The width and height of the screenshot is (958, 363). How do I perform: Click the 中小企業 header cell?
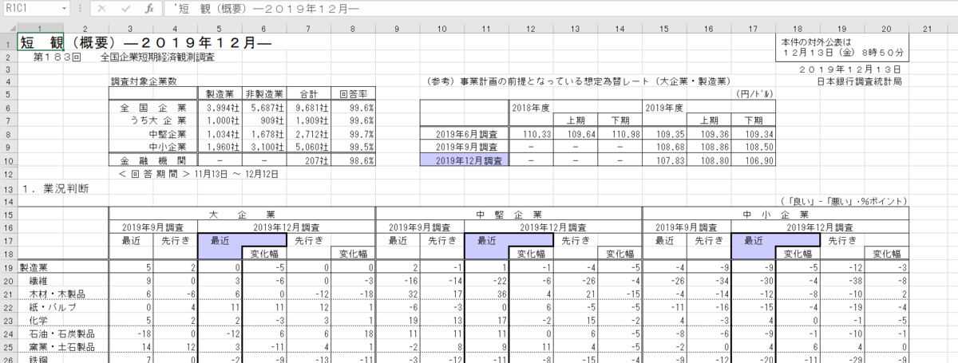[x=774, y=215]
